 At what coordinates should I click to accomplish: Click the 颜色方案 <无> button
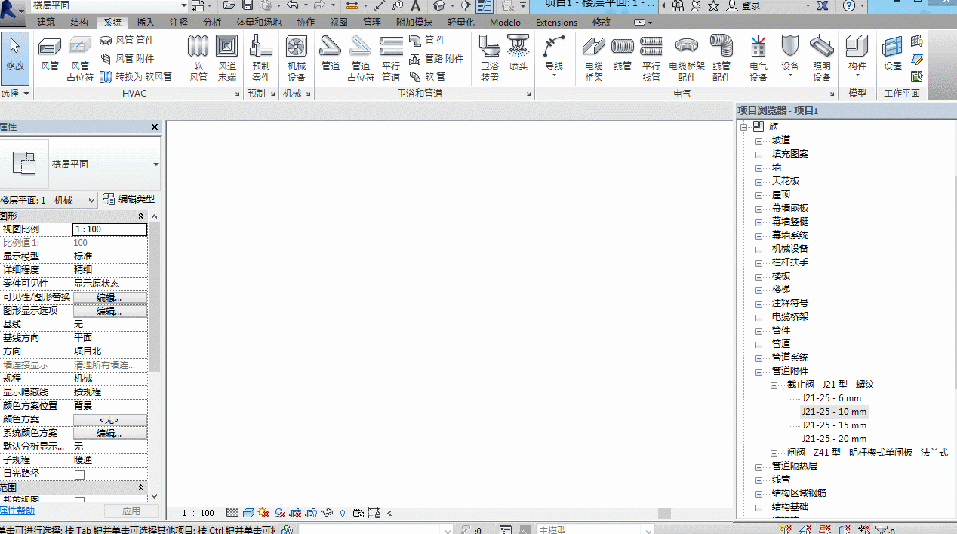click(x=109, y=419)
